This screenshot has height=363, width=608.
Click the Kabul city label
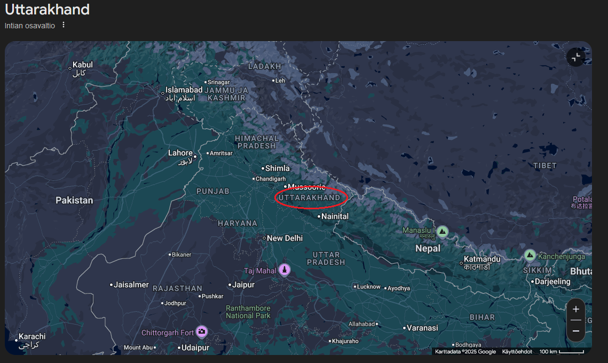83,65
